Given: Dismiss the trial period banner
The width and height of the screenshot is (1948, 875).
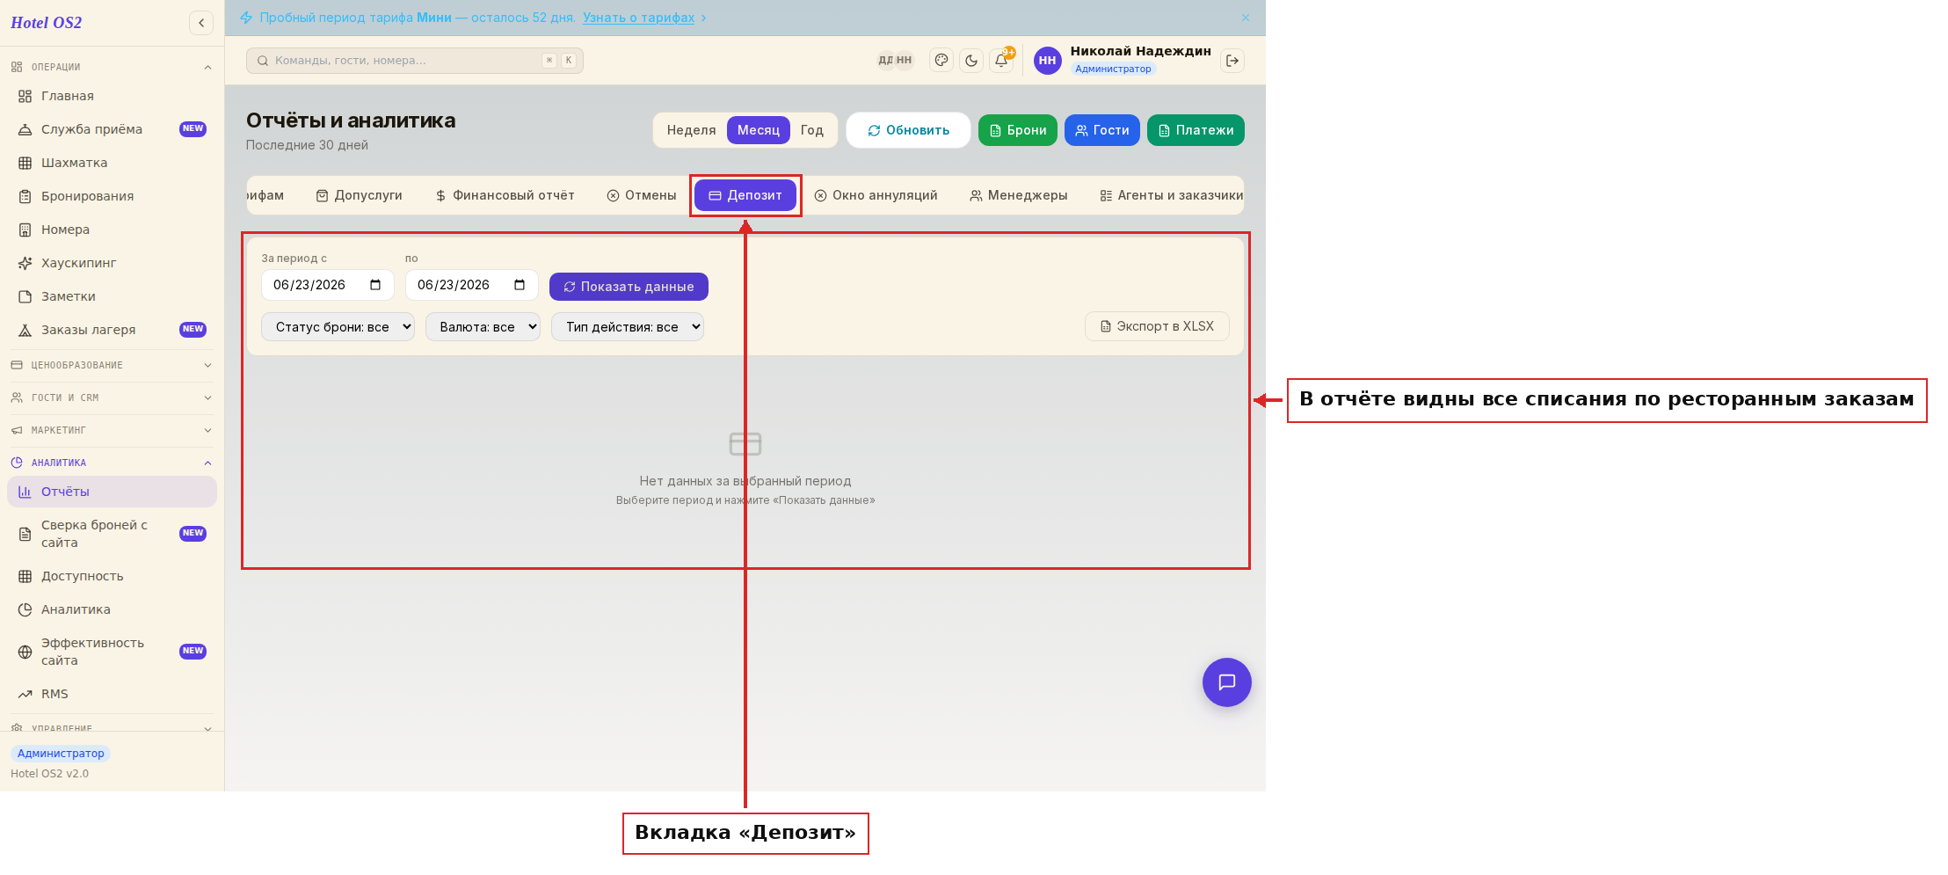Looking at the screenshot, I should [1246, 18].
